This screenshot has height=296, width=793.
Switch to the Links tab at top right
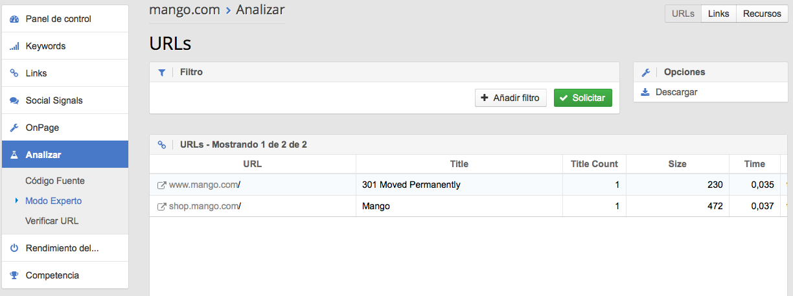coord(718,14)
